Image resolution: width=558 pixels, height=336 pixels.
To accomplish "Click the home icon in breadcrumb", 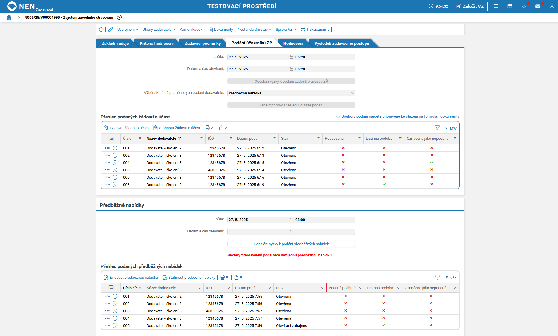I will click(x=9, y=17).
